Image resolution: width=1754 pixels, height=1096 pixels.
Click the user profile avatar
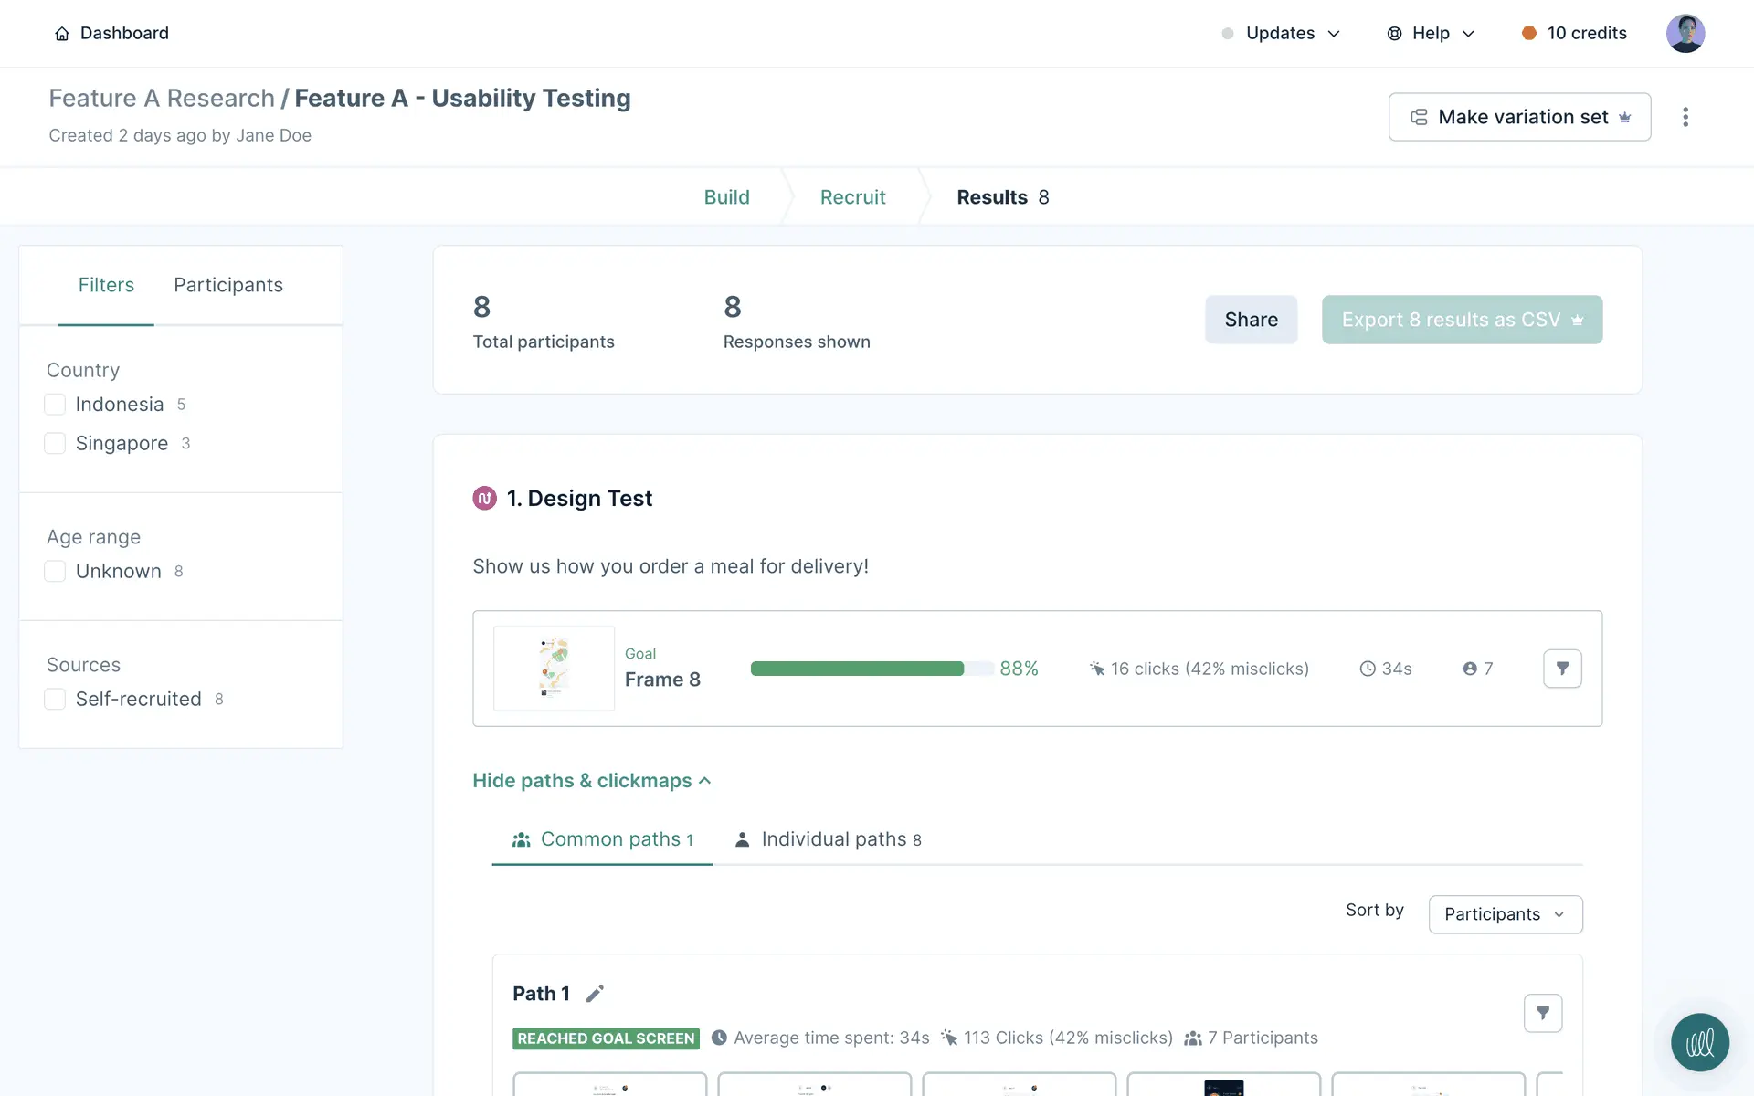[x=1685, y=34]
